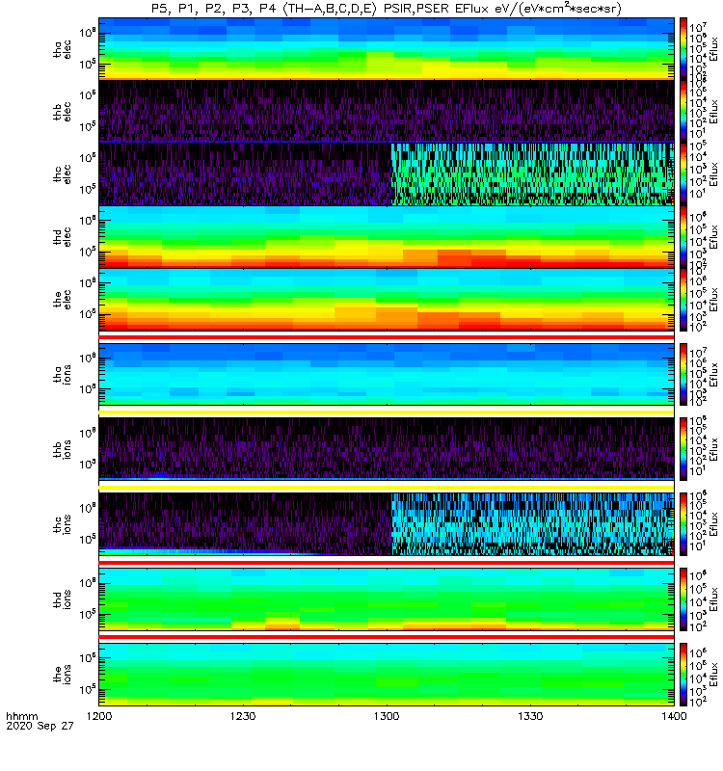This screenshot has height=771, width=723.
Task: Click the 1400 time axis label
Action: pyautogui.click(x=674, y=716)
